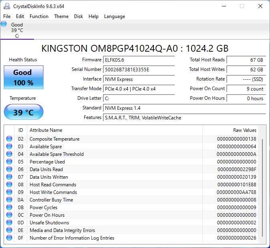Open the Language menu
This screenshot has height=248, width=270.
pyautogui.click(x=115, y=16)
